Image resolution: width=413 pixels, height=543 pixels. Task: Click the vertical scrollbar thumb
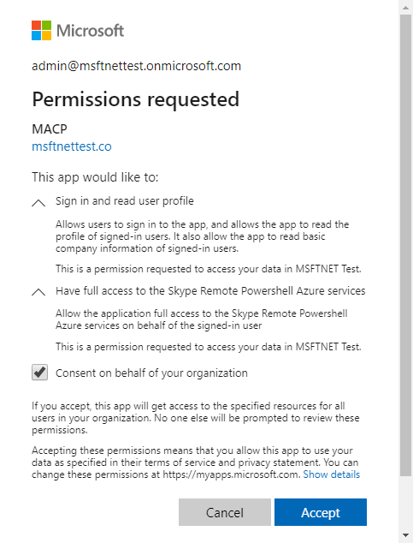(406, 246)
